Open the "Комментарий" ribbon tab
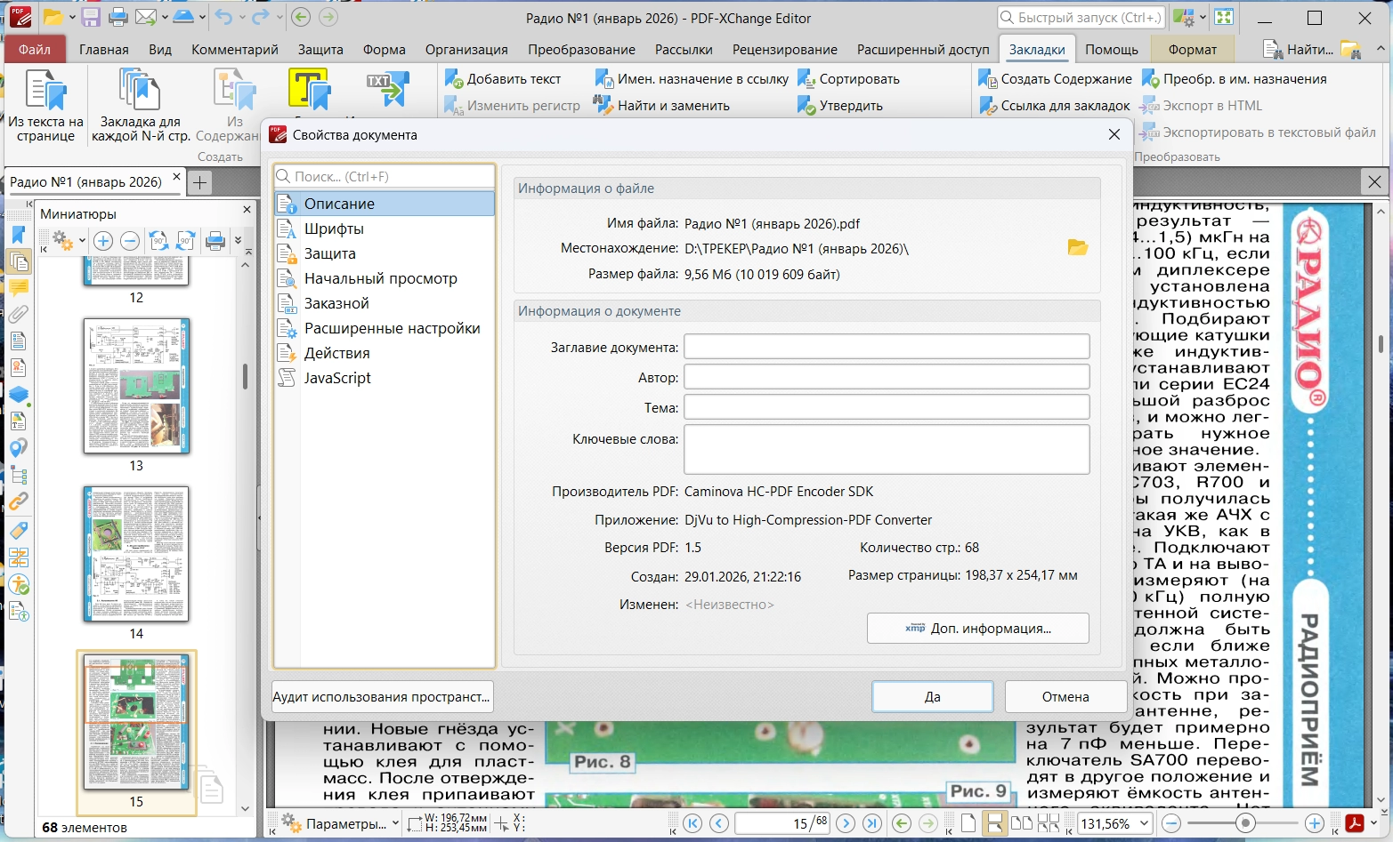Image resolution: width=1393 pixels, height=842 pixels. click(x=235, y=50)
